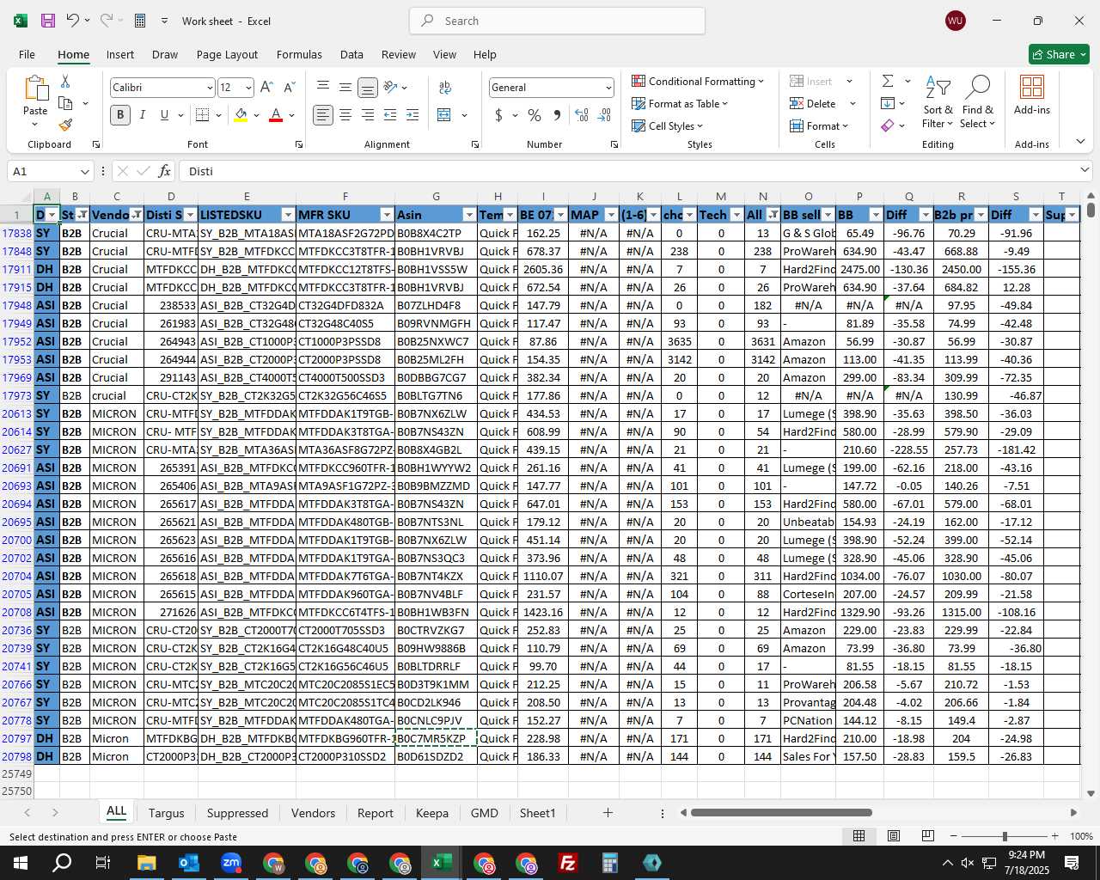Screen dimensions: 1100x880
Task: Click the Wrap Text icon
Action: click(x=445, y=87)
